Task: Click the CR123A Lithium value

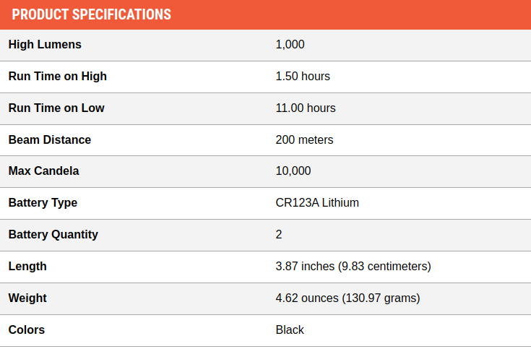Action: (317, 202)
